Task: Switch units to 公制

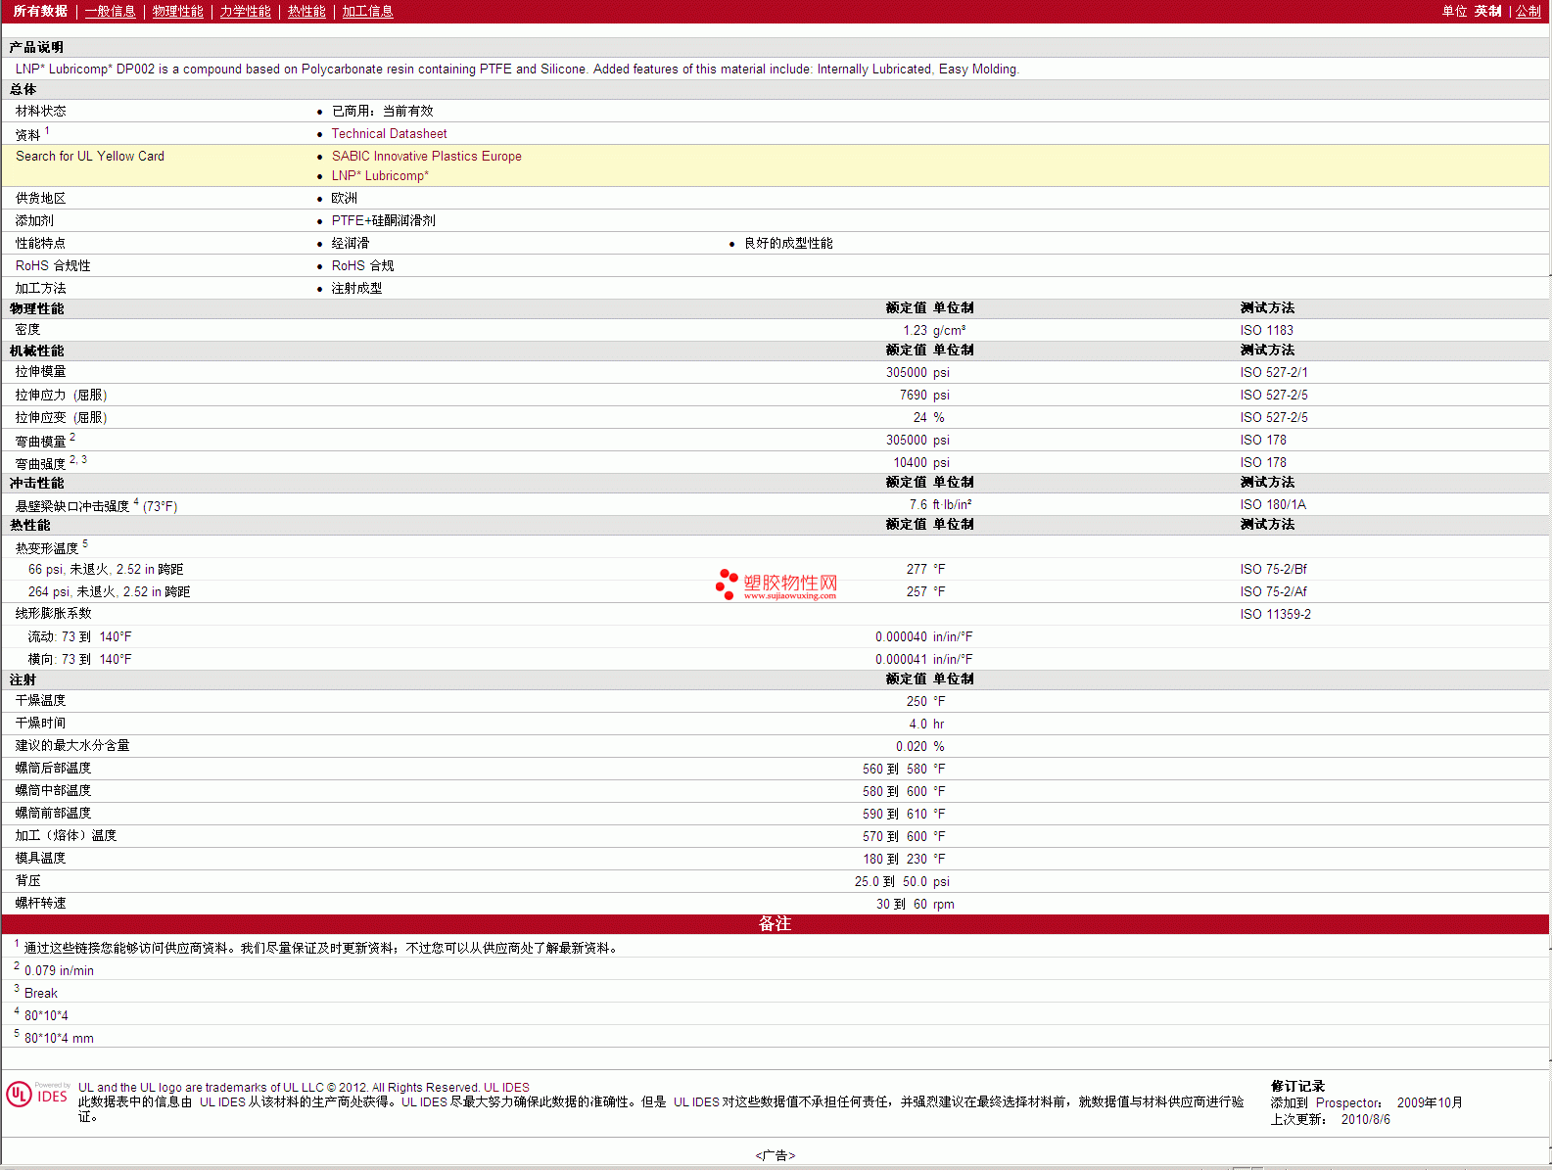Action: pyautogui.click(x=1528, y=11)
